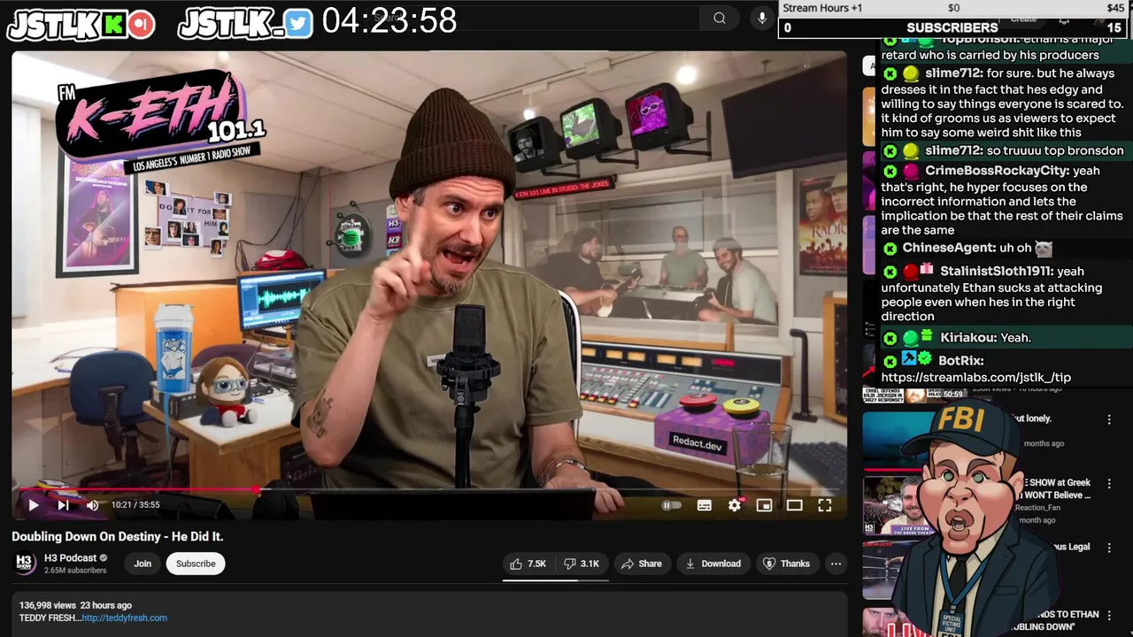Viewport: 1133px width, 637px height.
Task: Click the 'SUBSCRIBERS' goal bar label
Action: 952,27
